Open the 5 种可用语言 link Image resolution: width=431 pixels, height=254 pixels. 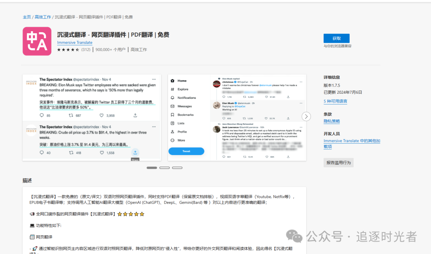(x=335, y=101)
